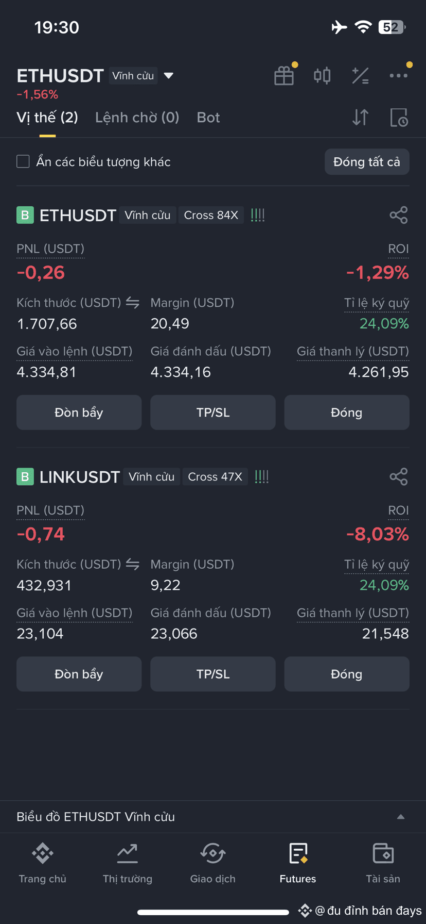
Task: Open the calculator percent icon
Action: (360, 76)
